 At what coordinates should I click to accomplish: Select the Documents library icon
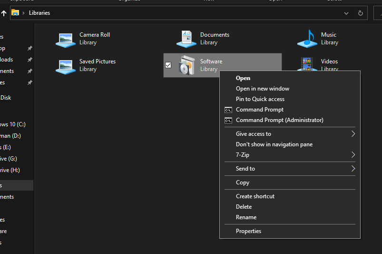click(186, 39)
